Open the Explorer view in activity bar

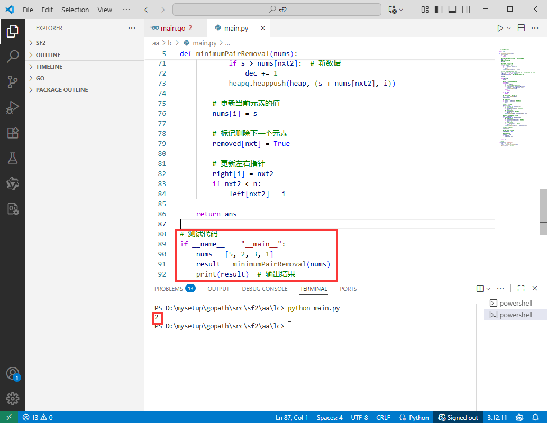tap(13, 31)
